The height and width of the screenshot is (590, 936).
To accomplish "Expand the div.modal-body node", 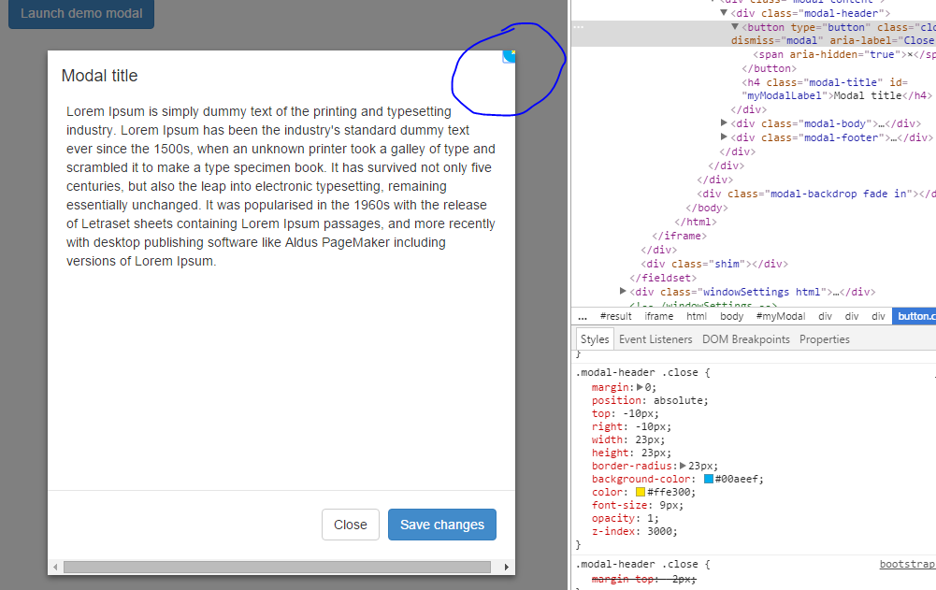I will coord(725,122).
